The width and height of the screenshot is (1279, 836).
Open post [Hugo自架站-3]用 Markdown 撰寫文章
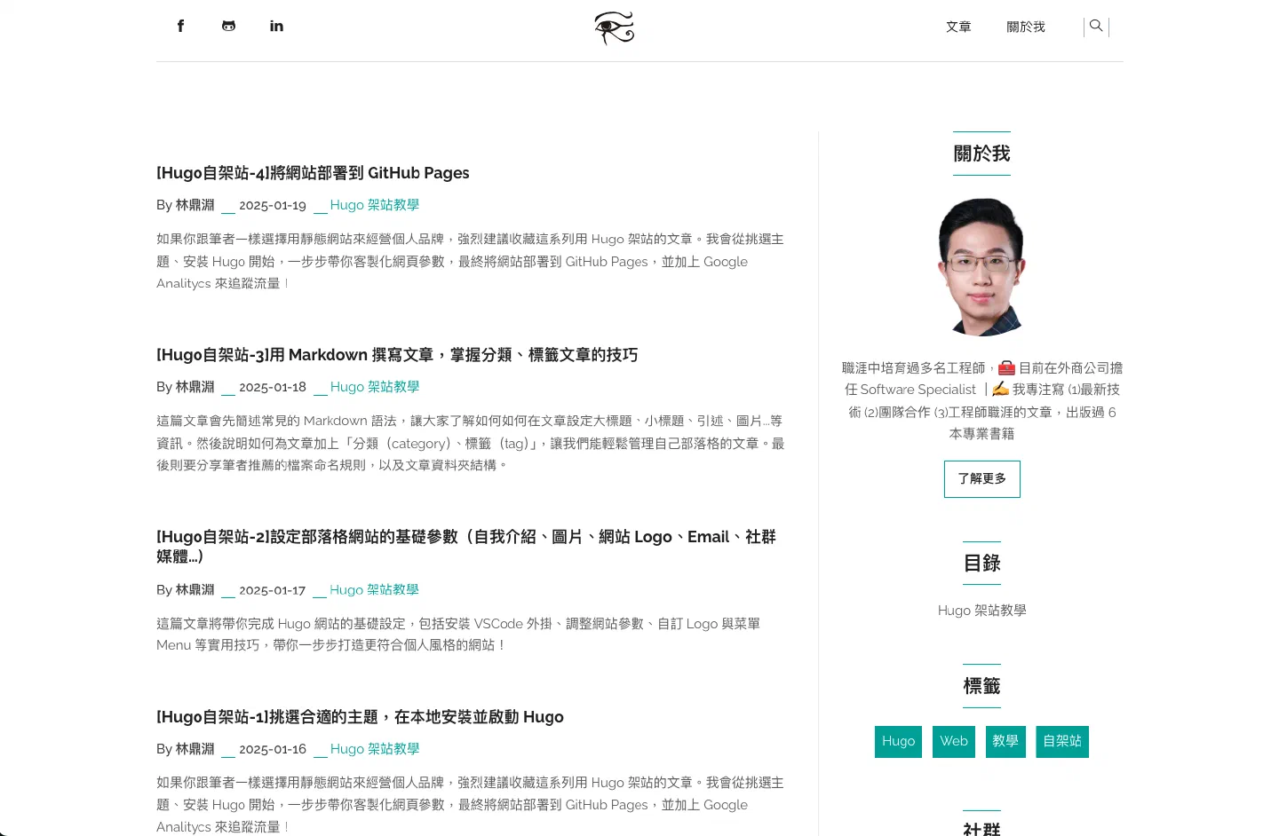click(397, 355)
